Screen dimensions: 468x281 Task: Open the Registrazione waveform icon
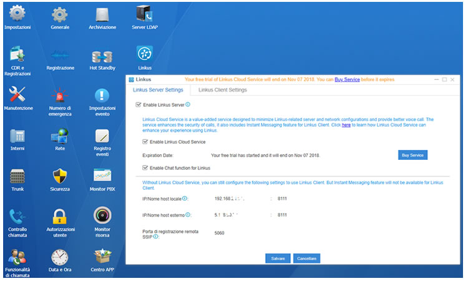point(60,55)
